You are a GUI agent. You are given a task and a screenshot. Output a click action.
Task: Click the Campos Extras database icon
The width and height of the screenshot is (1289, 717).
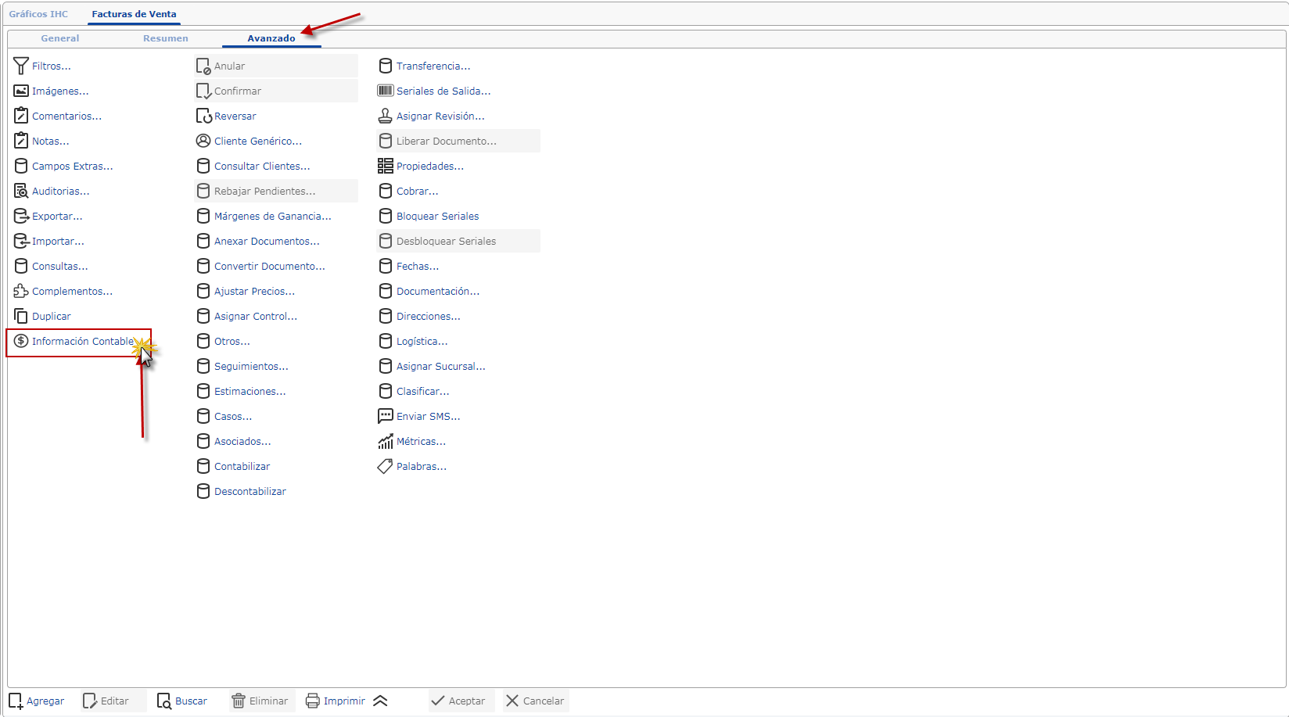pos(21,167)
